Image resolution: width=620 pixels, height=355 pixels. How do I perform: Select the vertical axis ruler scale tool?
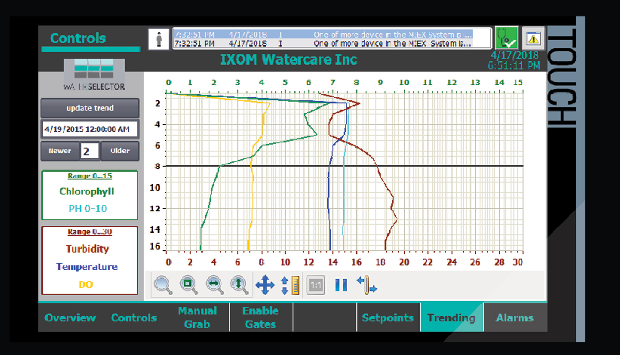tap(290, 285)
